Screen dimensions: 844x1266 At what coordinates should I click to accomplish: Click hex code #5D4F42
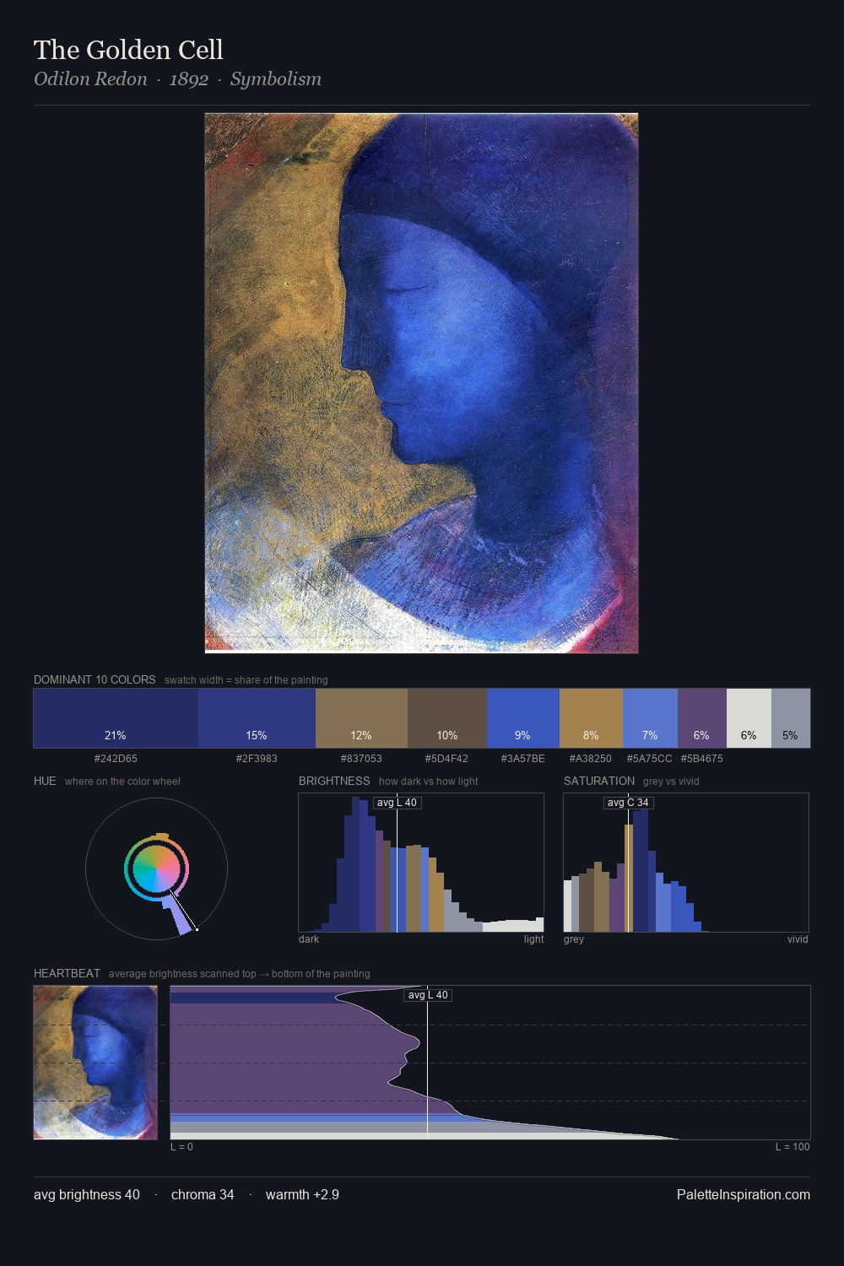tap(446, 759)
